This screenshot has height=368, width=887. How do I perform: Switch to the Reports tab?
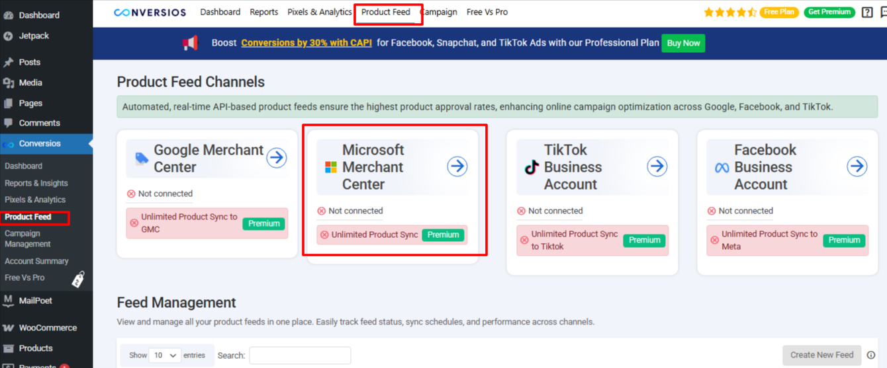pos(263,12)
